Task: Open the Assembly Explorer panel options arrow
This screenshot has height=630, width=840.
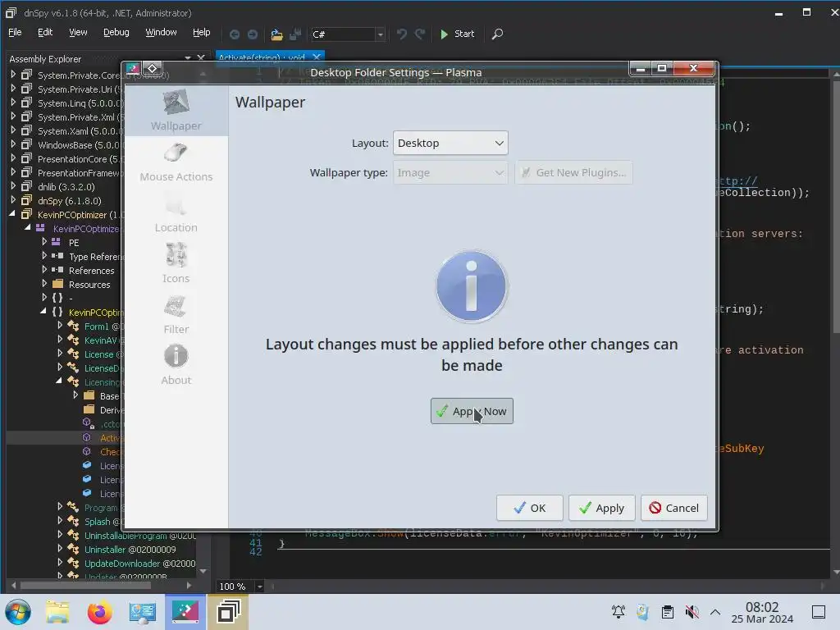Action: click(x=188, y=58)
